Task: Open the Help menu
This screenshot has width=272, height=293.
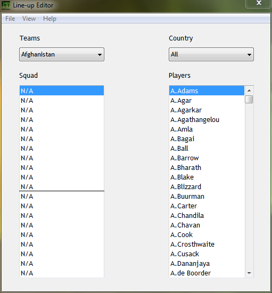Action: [x=50, y=19]
